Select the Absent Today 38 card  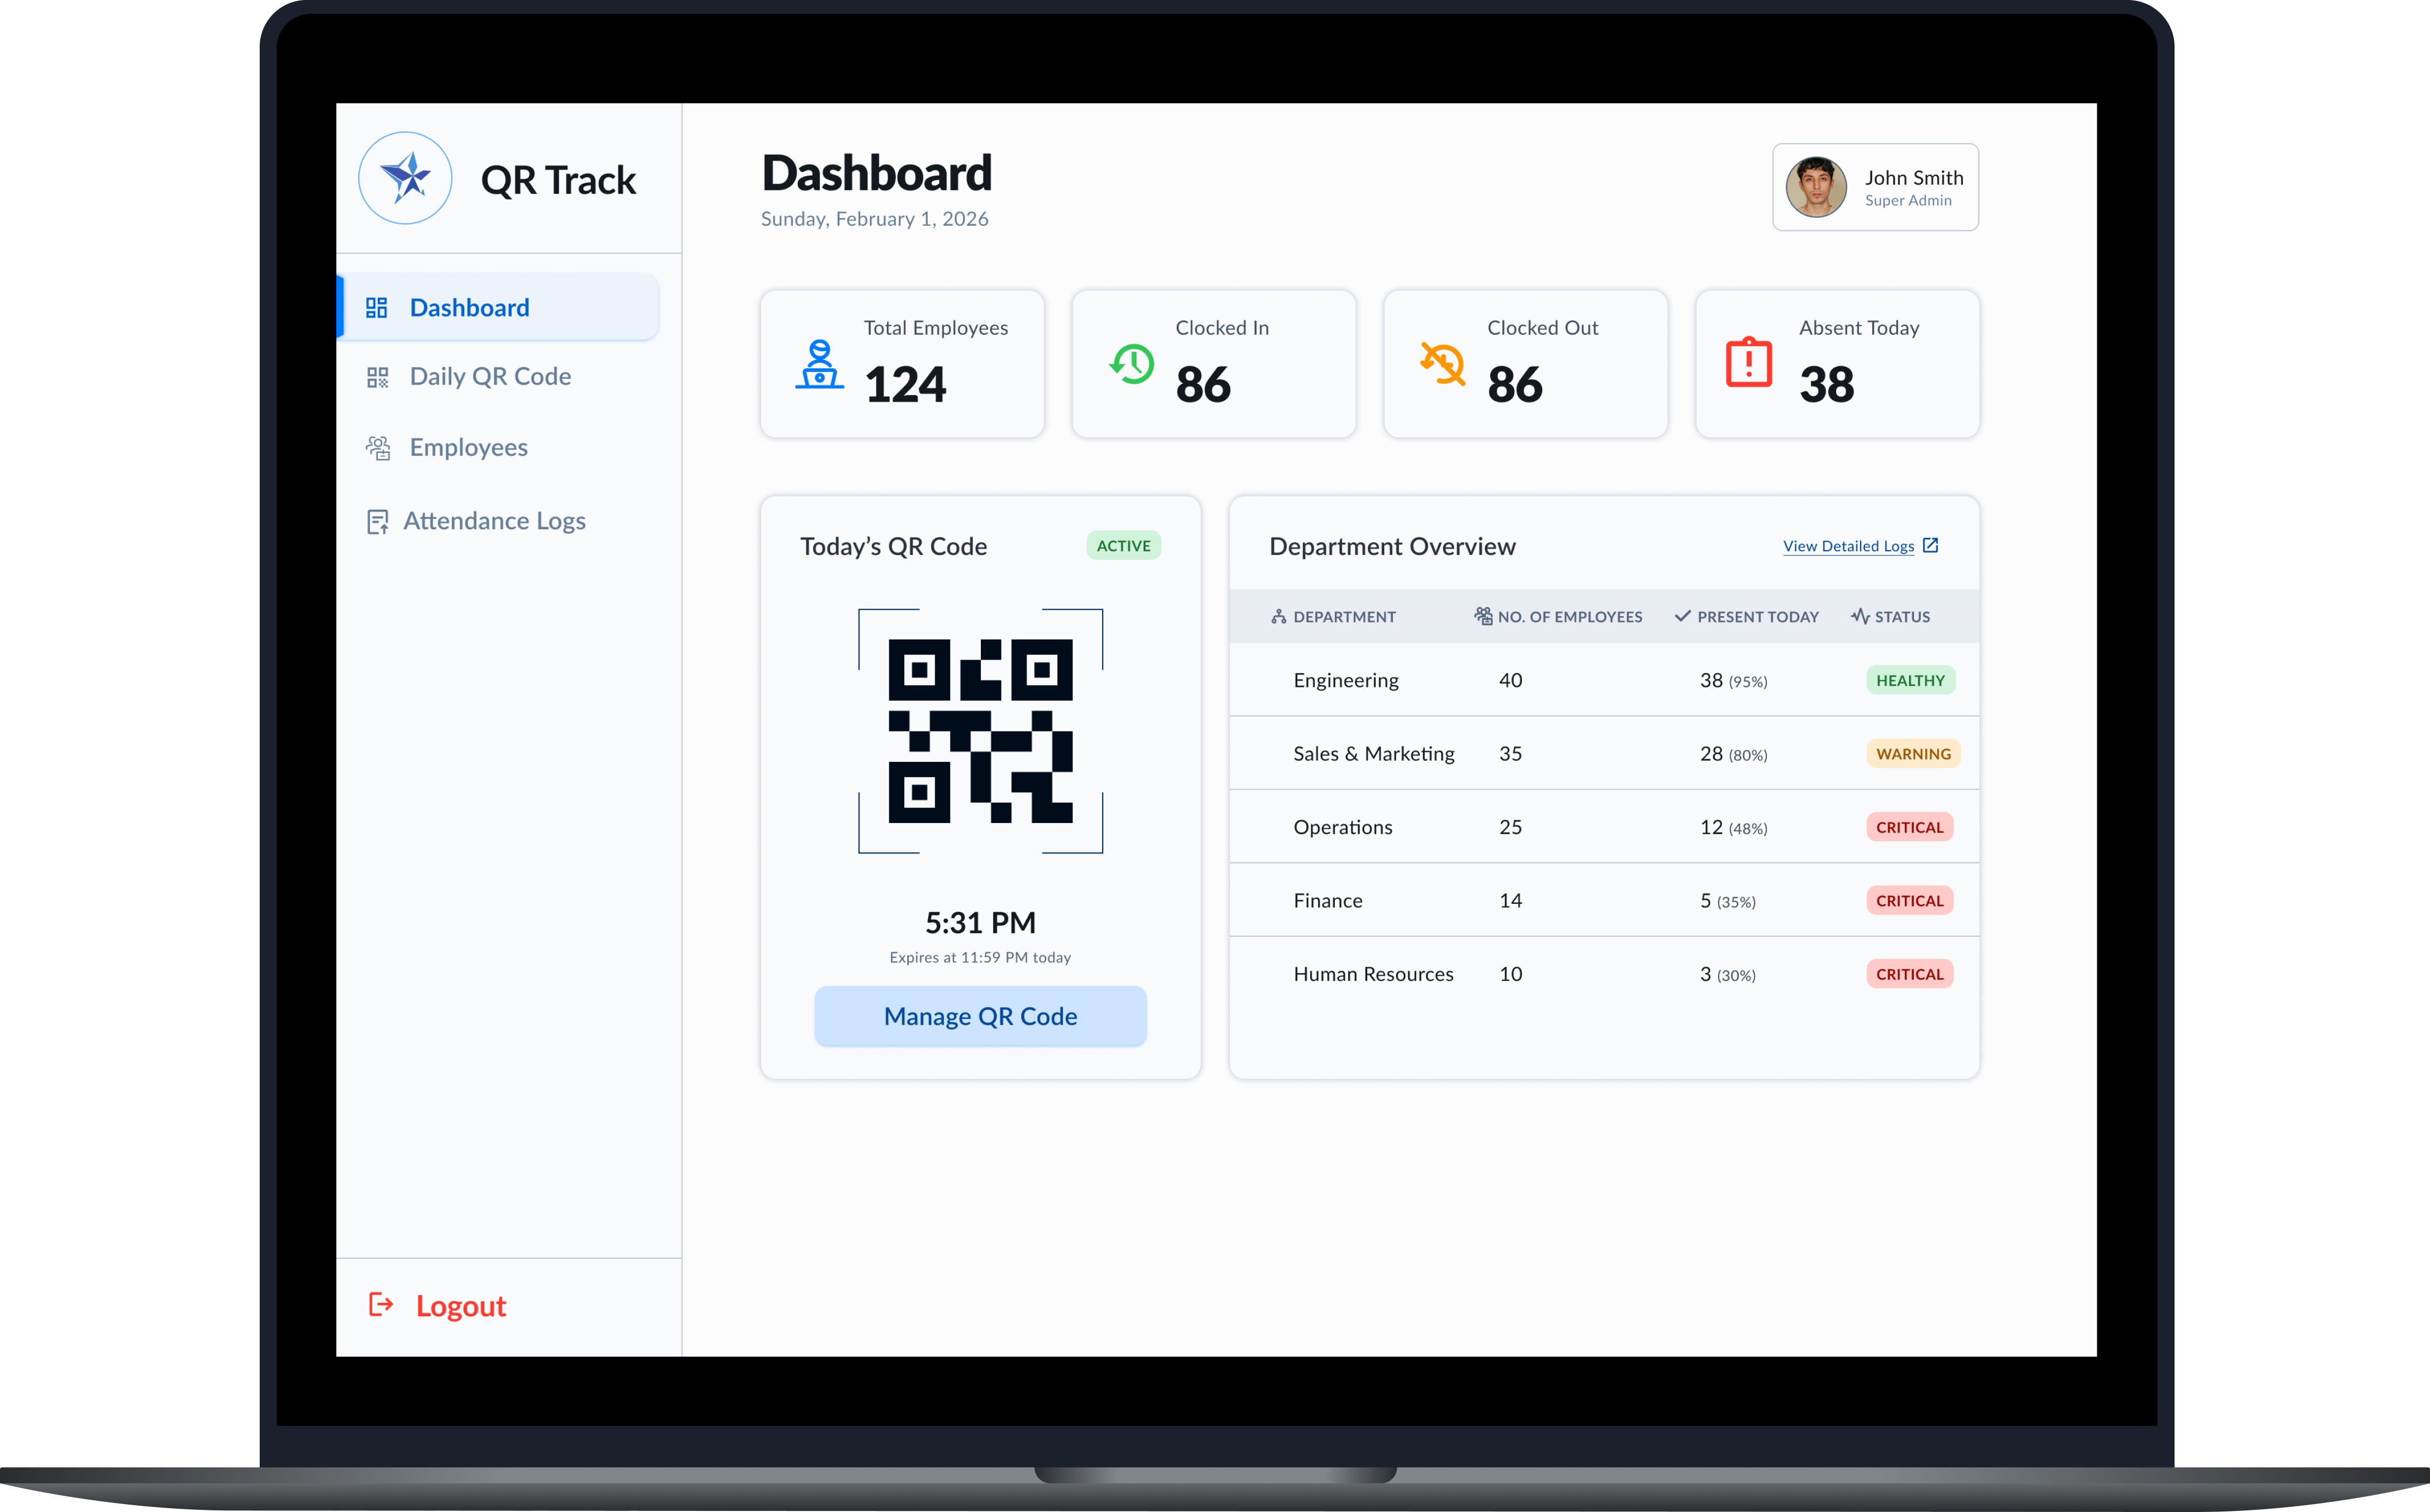[x=1838, y=364]
